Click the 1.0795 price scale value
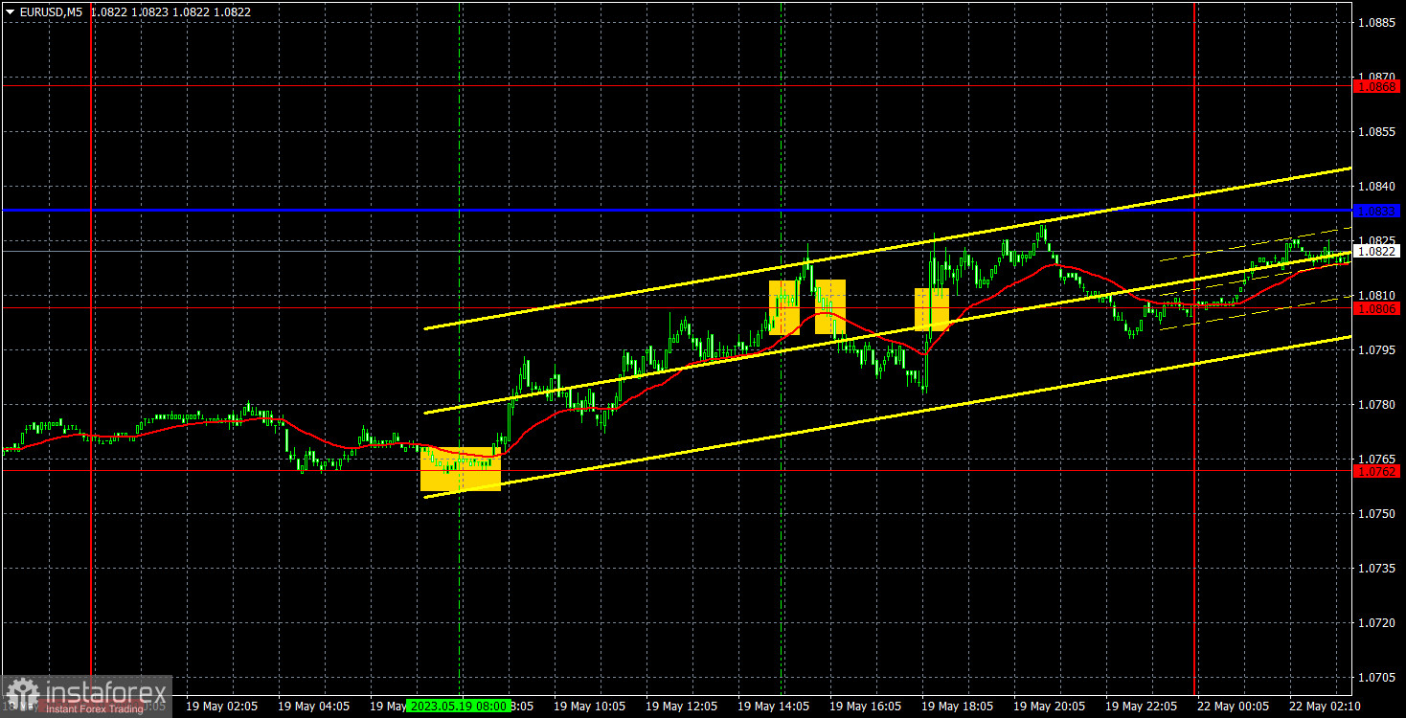The height and width of the screenshot is (718, 1406). tap(1377, 349)
